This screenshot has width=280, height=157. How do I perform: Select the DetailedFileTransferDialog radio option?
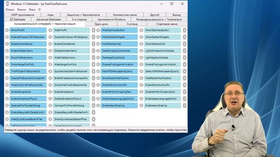pos(7,106)
